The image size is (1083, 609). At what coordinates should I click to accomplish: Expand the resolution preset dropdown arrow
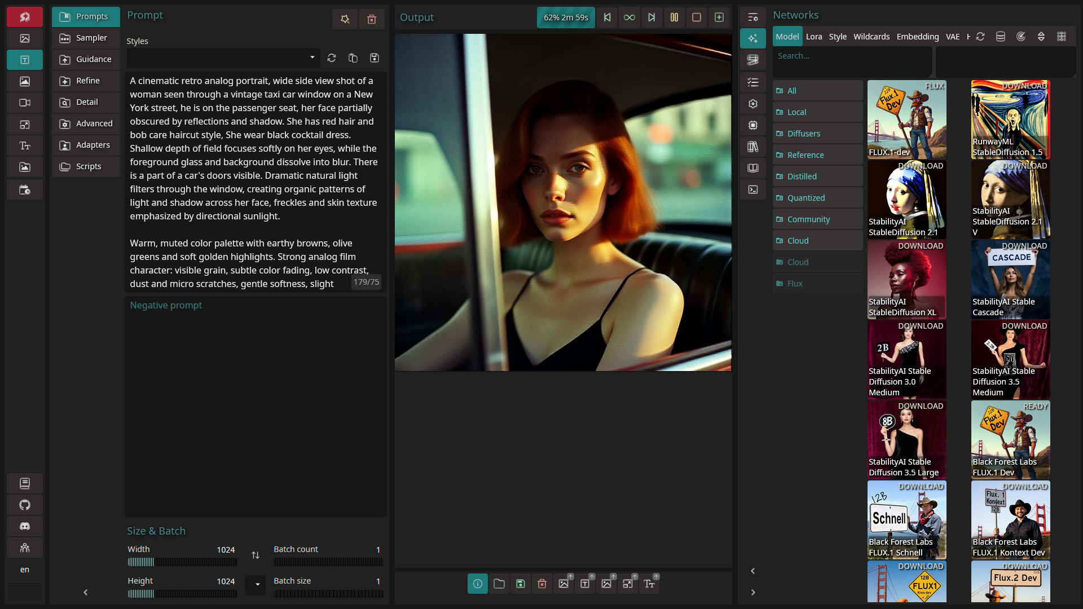257,584
